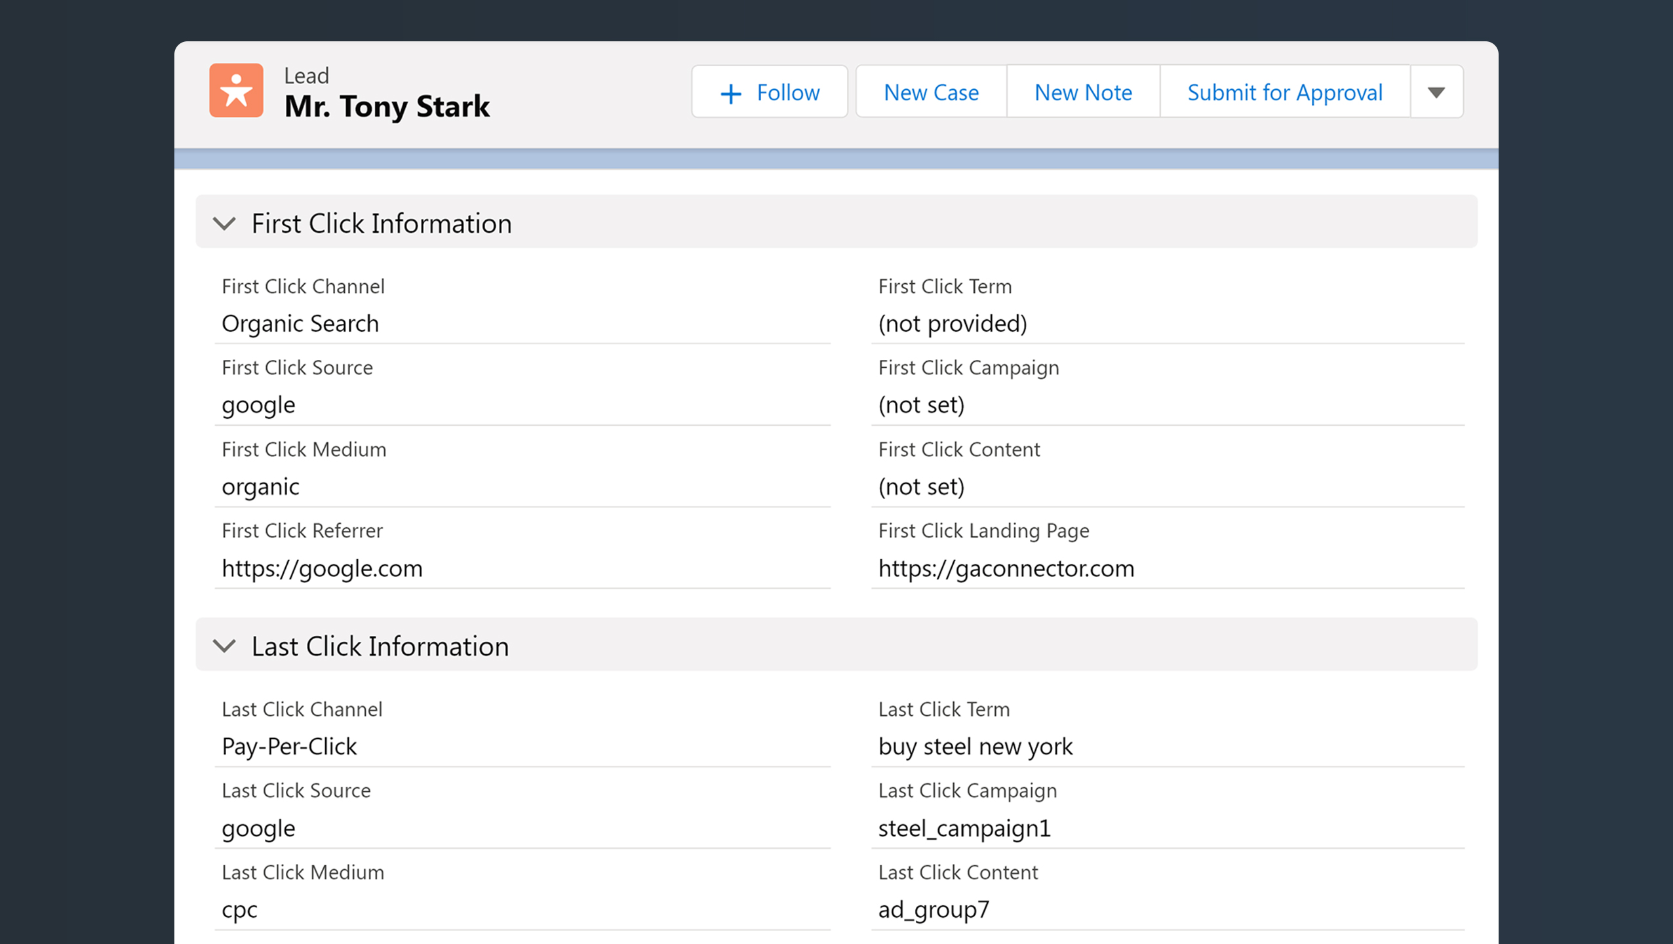Click the ad_group7 content value

pyautogui.click(x=933, y=909)
